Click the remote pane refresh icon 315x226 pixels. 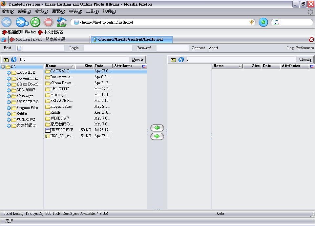click(181, 60)
